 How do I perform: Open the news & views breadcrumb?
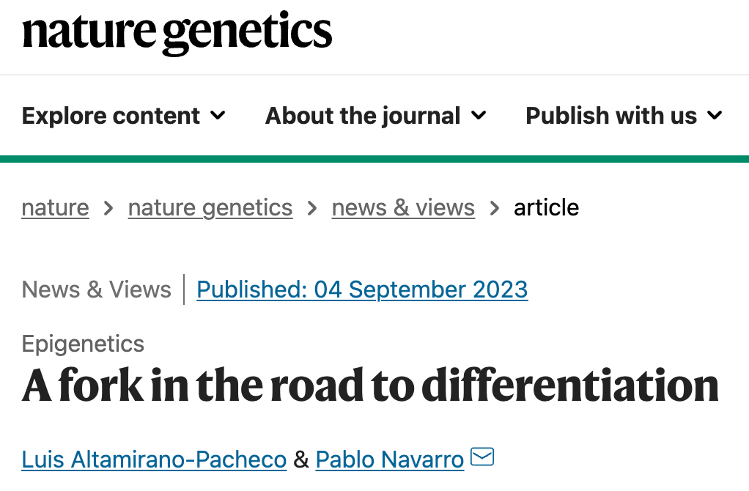403,208
